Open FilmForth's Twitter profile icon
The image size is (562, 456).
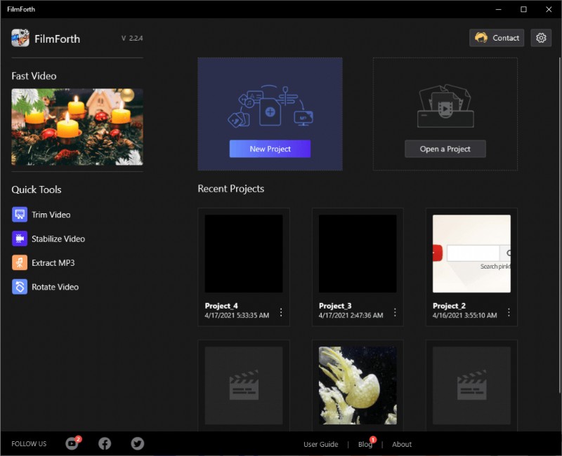pos(137,443)
